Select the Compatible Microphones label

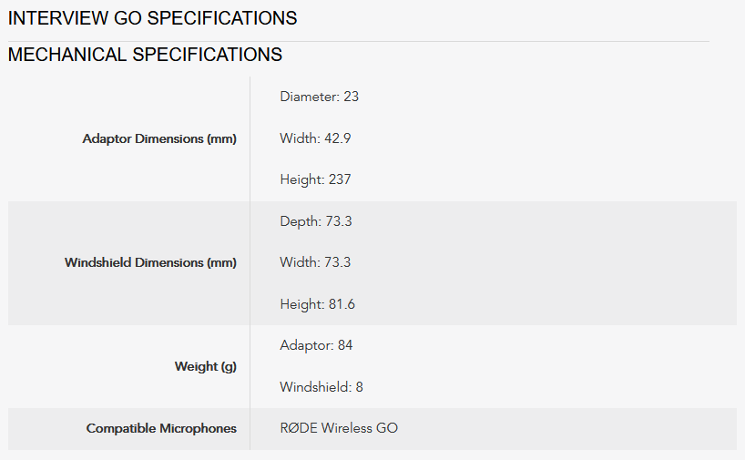(161, 428)
